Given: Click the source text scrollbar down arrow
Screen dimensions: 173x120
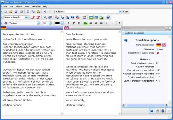Looking at the screenshot, I should point(62,113).
